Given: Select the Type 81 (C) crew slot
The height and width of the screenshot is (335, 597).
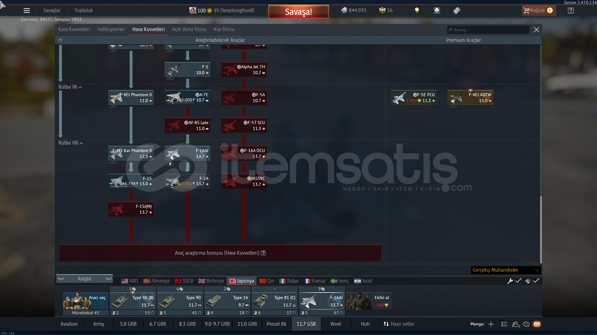Looking at the screenshot, I should tap(275, 301).
